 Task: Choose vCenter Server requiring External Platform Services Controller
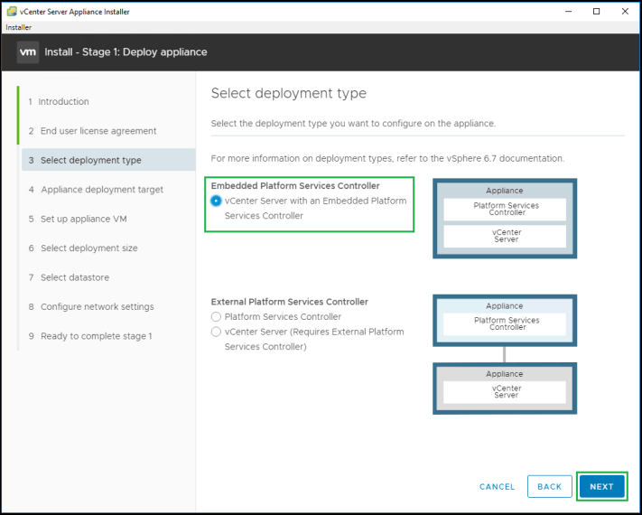click(216, 332)
